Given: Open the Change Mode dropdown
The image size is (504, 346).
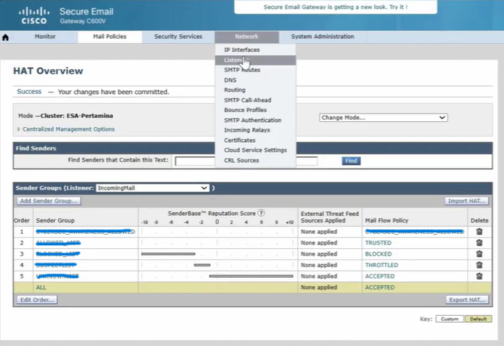Looking at the screenshot, I should [x=383, y=117].
